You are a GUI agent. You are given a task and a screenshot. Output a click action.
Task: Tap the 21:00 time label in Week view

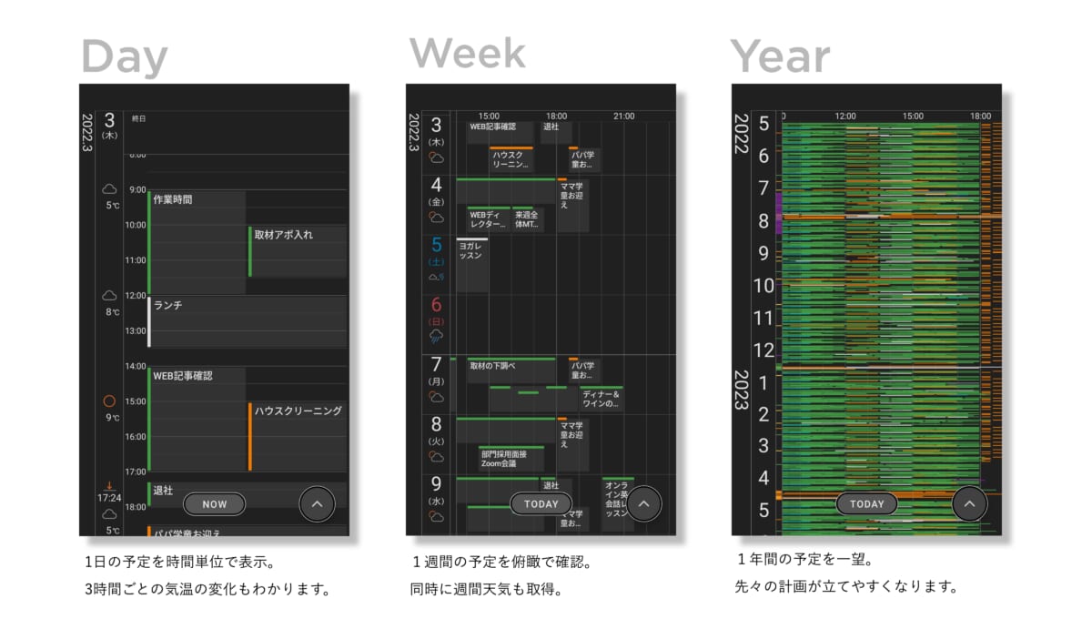coord(624,116)
